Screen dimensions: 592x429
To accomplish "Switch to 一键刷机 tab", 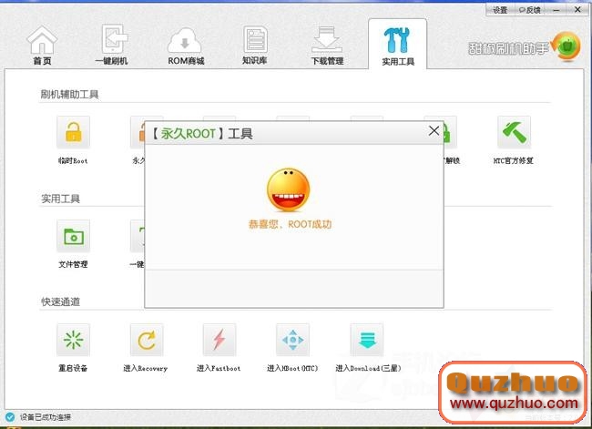I will click(x=112, y=46).
